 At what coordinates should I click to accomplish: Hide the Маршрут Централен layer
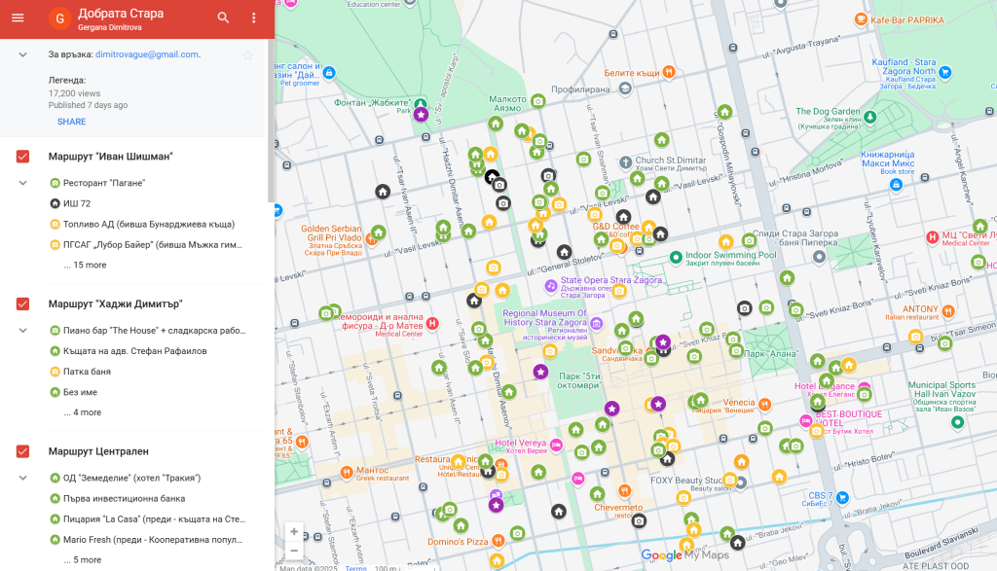pyautogui.click(x=23, y=451)
